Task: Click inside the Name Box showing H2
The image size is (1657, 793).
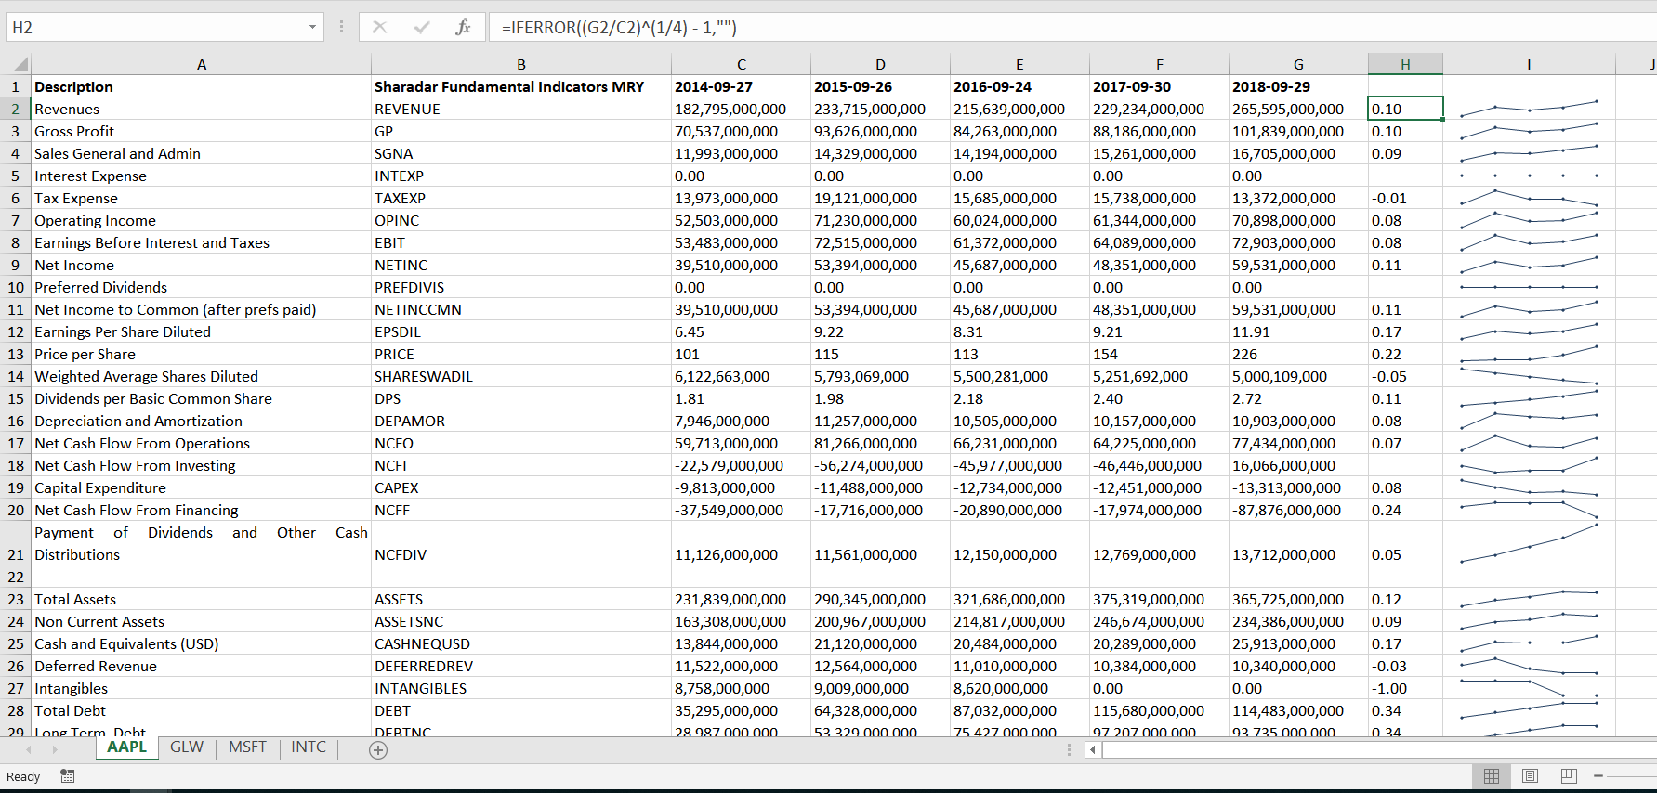Action: click(x=156, y=27)
